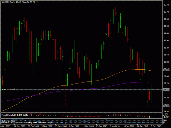The image size is (171, 128).
Task: Click the 6 Jan 2010 date label
Action: click(x=115, y=126)
